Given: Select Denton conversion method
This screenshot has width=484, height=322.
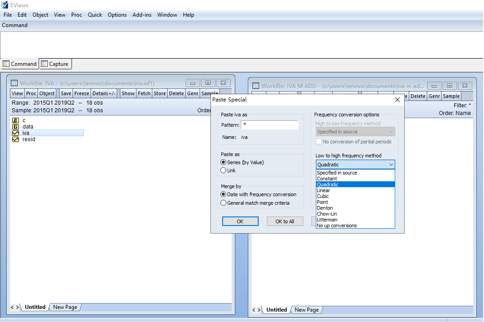Looking at the screenshot, I should [x=355, y=208].
